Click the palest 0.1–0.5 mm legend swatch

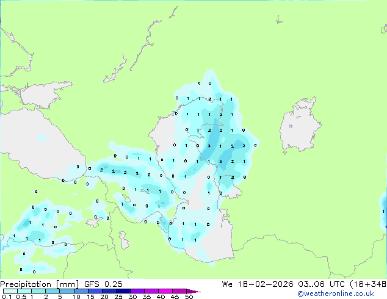[x=10, y=291]
